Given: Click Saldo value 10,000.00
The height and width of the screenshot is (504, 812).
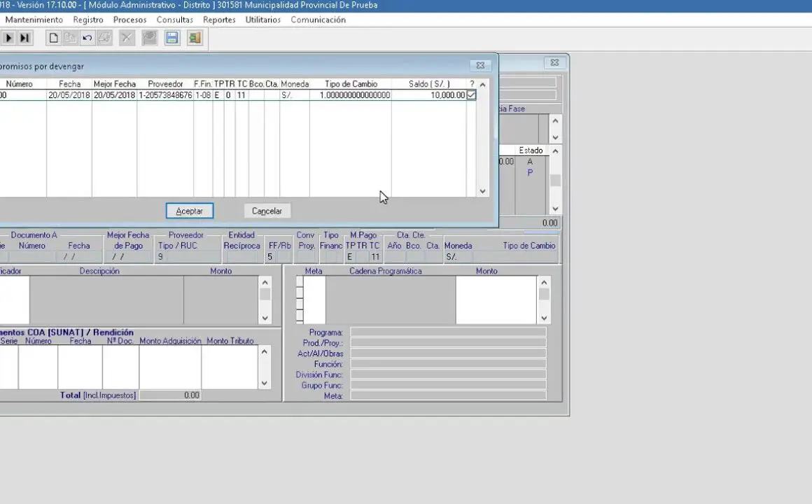Looking at the screenshot, I should pos(429,95).
